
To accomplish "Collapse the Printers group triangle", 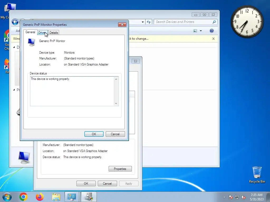I will tap(14, 90).
